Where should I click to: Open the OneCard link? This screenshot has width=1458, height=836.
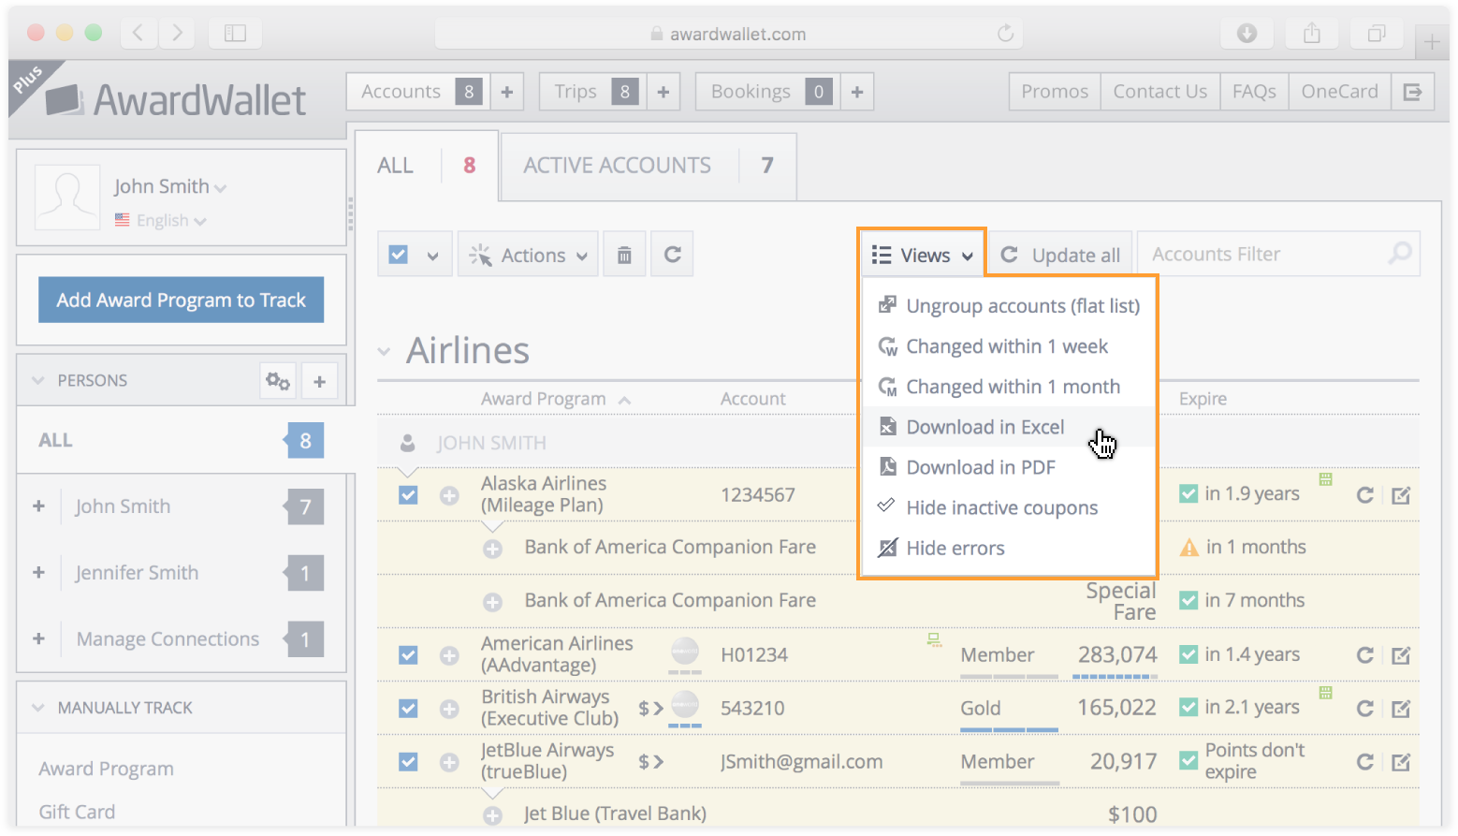1339,92
